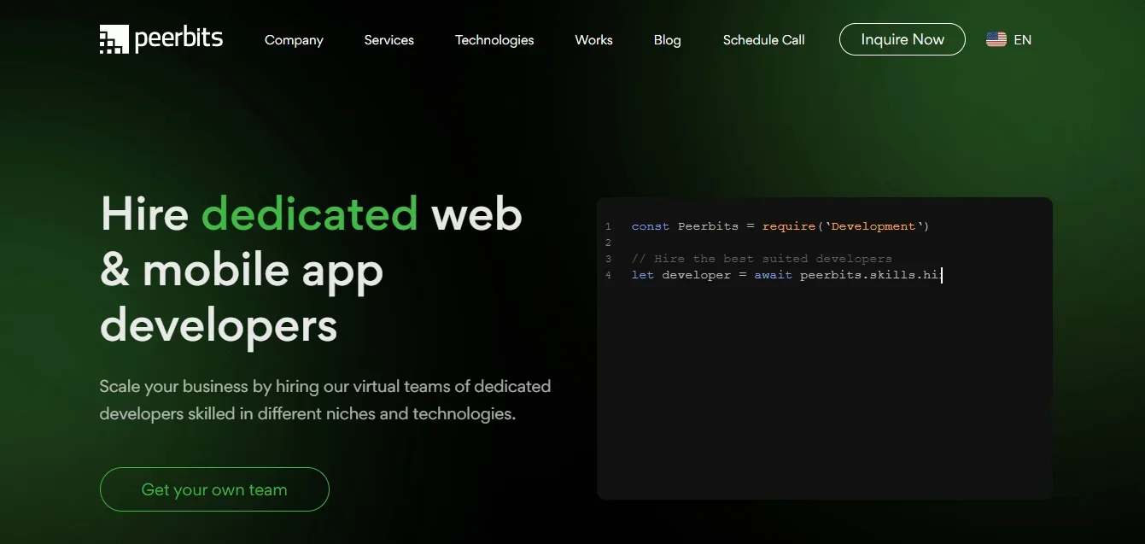Image resolution: width=1145 pixels, height=544 pixels.
Task: Open the EN language selector
Action: coord(1022,40)
